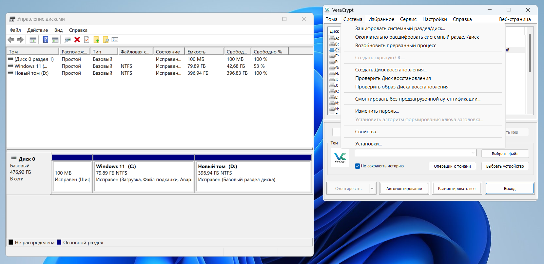
Task: Open the Файл menu in Disk Management
Action: [x=15, y=30]
